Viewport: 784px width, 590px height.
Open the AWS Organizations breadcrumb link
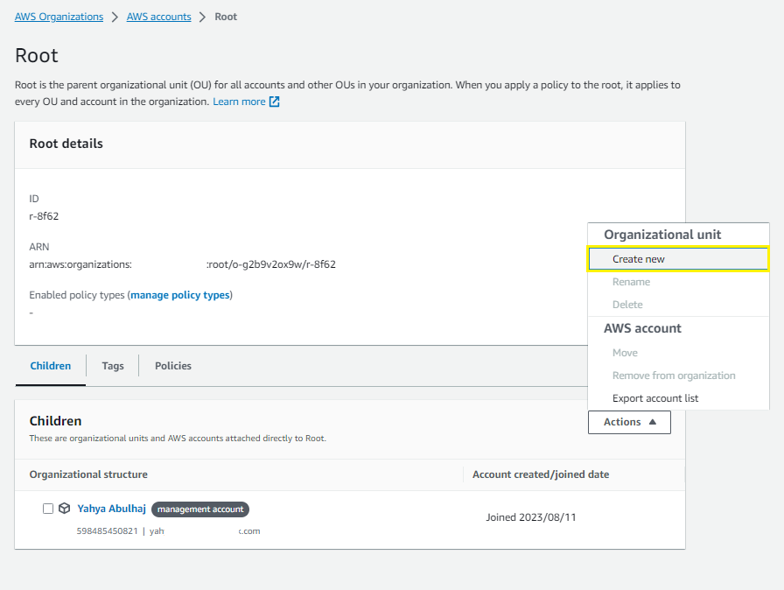point(59,17)
